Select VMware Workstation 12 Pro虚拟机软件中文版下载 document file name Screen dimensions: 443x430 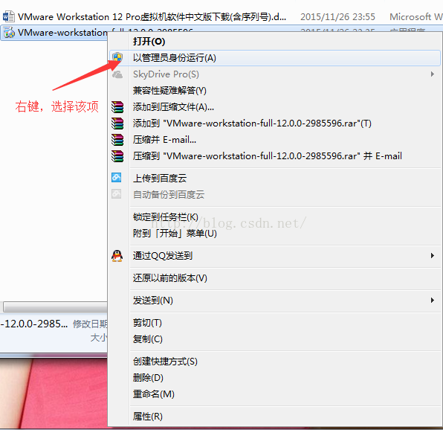coord(152,17)
